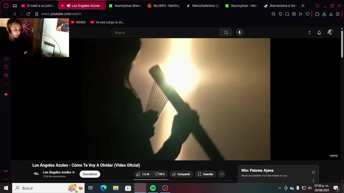Open the MARIO bookmark
The width and height of the screenshot is (344, 193).
[78, 22]
